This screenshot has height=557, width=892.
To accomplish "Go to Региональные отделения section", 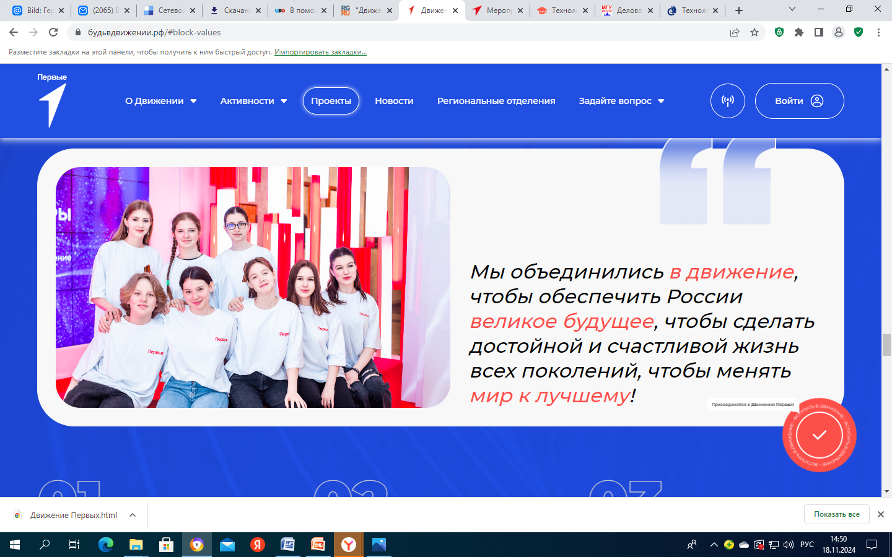I will (496, 101).
